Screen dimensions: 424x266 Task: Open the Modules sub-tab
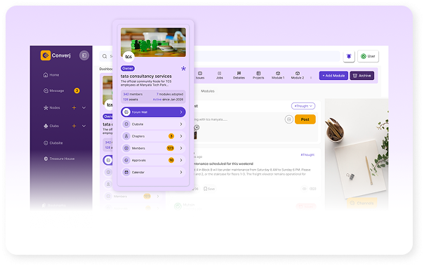[208, 91]
